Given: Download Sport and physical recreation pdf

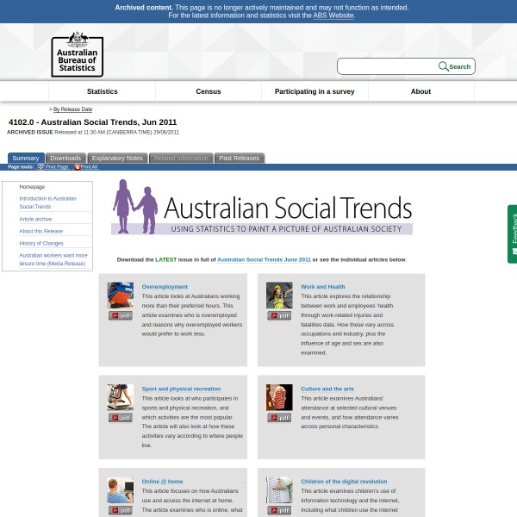Looking at the screenshot, I should pos(120,418).
